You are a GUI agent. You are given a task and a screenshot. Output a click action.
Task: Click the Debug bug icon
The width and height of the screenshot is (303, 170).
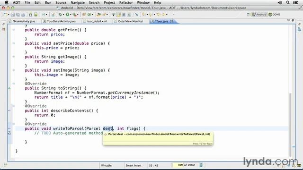pyautogui.click(x=61, y=15)
